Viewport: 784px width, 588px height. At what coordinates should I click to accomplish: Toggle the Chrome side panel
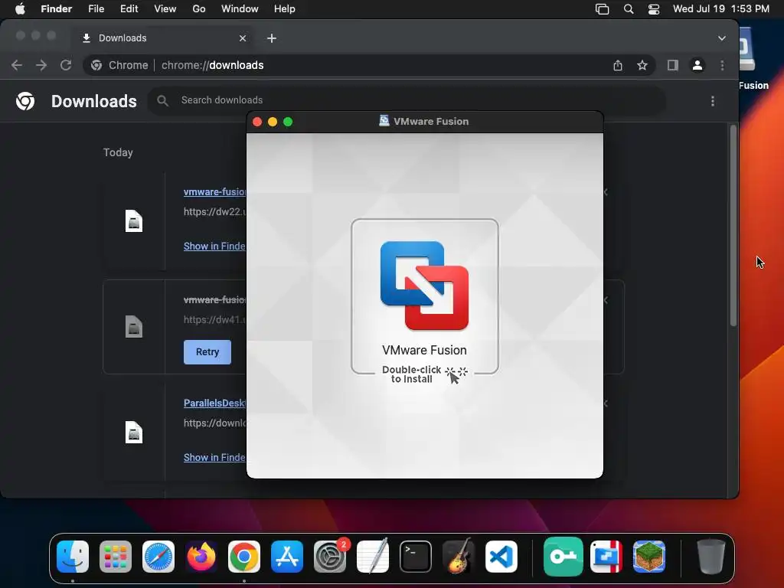click(x=672, y=65)
